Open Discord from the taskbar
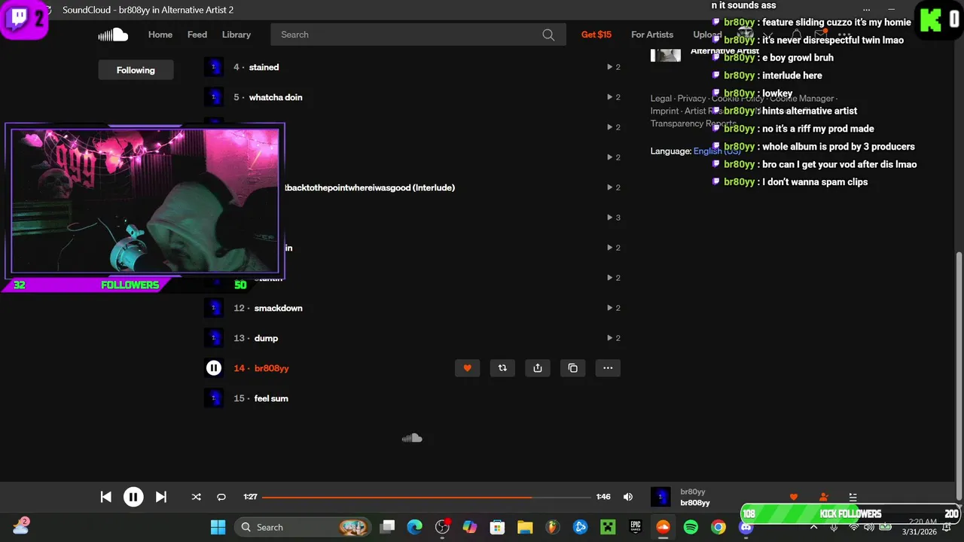This screenshot has height=542, width=964. click(746, 527)
